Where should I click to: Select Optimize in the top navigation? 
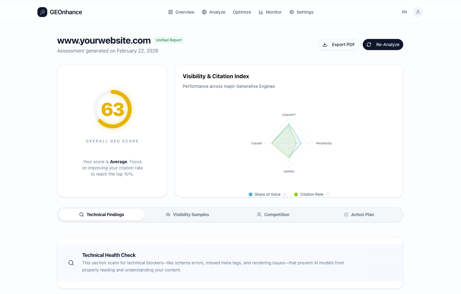coord(242,12)
